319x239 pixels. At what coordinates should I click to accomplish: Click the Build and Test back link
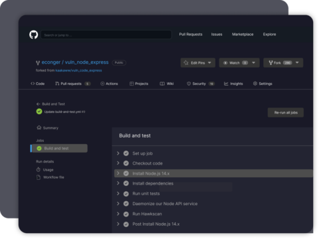tap(53, 104)
